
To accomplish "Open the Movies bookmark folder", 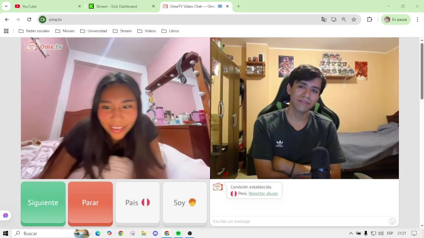I will 65,31.
